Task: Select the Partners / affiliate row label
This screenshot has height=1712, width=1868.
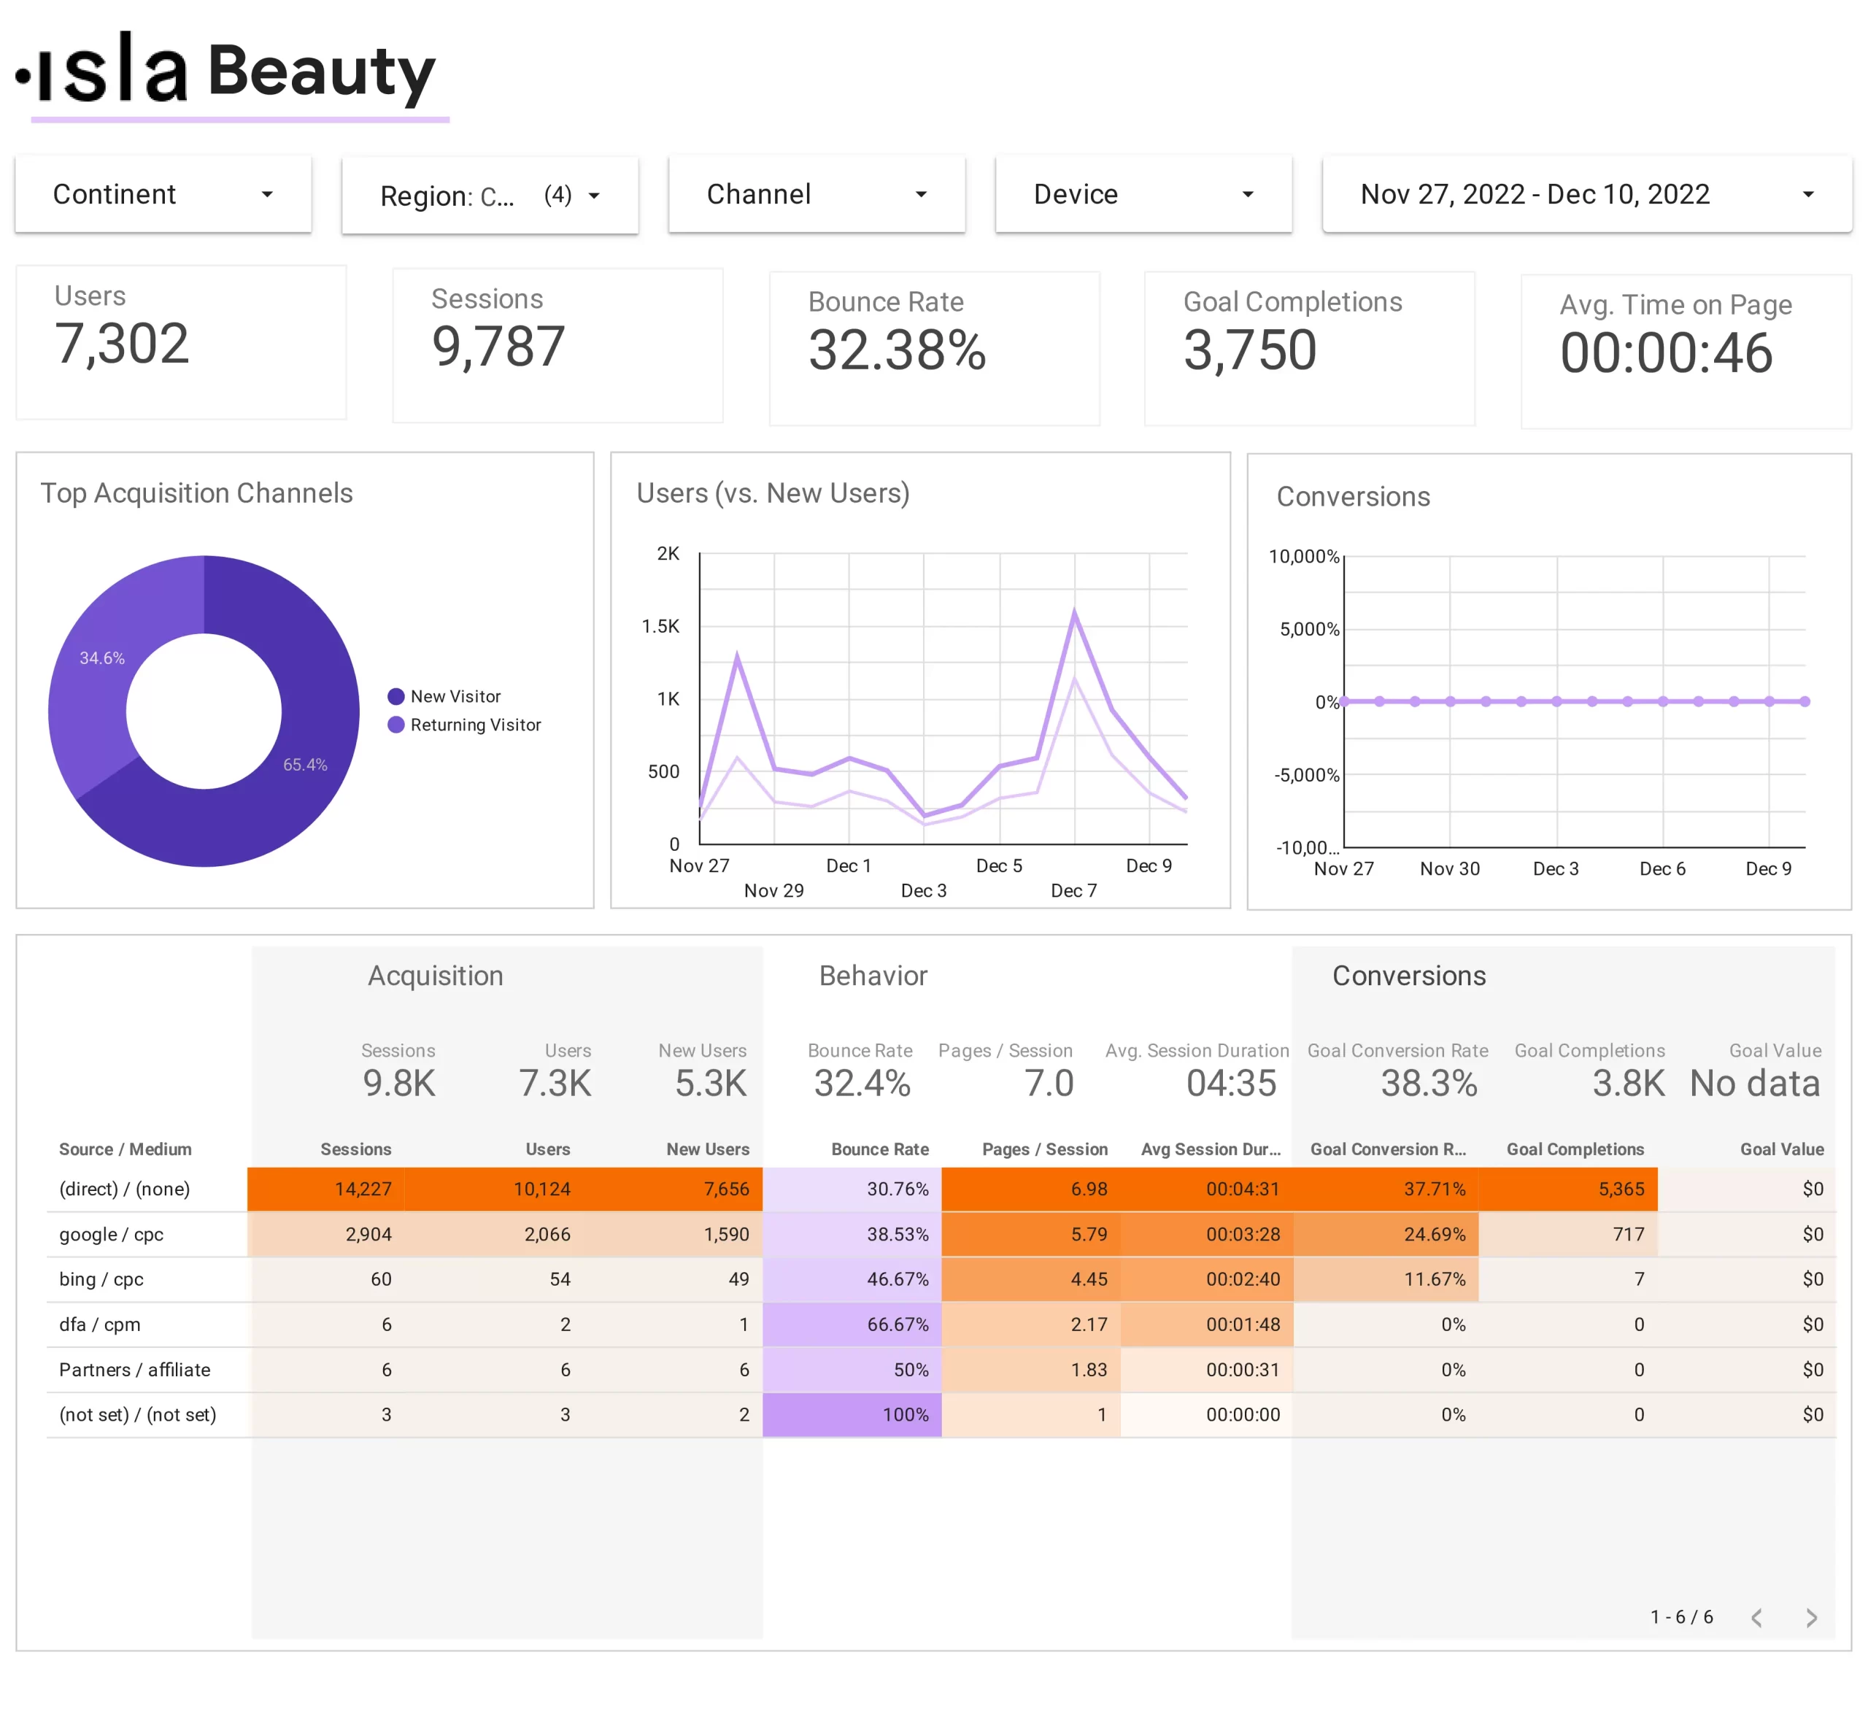Action: point(134,1369)
